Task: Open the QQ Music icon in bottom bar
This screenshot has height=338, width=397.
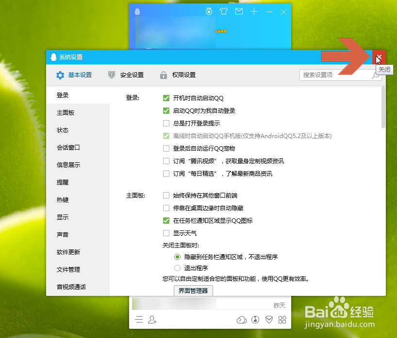Action: pos(255,320)
